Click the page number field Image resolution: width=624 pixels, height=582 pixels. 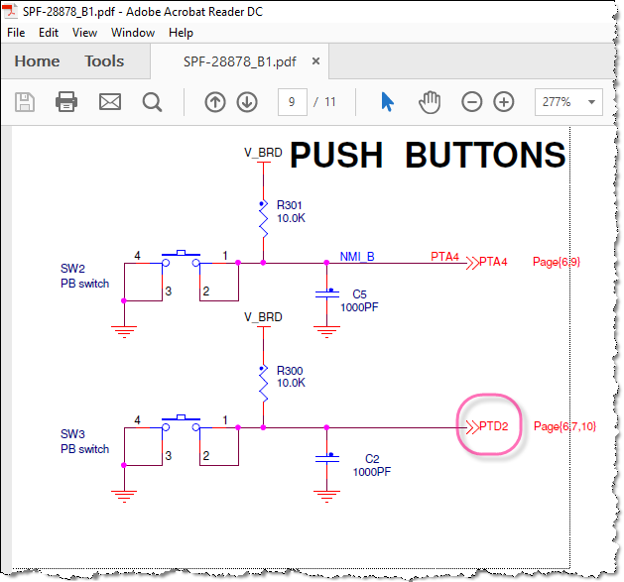pyautogui.click(x=292, y=102)
